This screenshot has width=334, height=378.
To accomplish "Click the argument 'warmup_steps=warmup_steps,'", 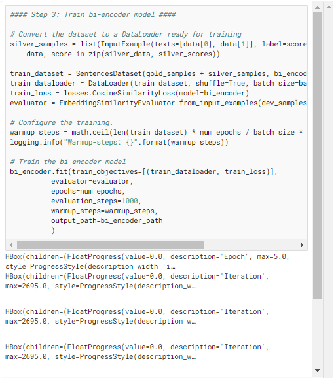I will pyautogui.click(x=104, y=211).
